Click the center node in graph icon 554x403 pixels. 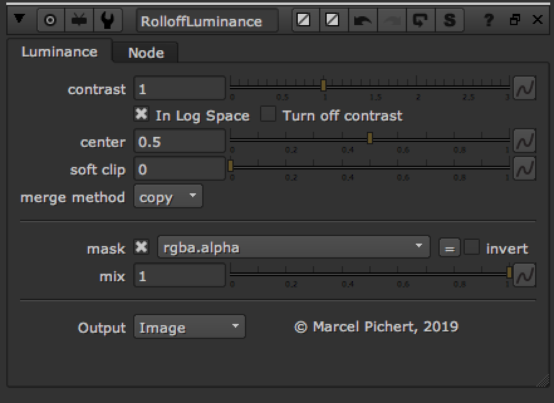coord(50,21)
